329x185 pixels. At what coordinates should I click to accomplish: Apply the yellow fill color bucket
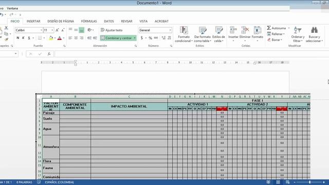point(51,38)
